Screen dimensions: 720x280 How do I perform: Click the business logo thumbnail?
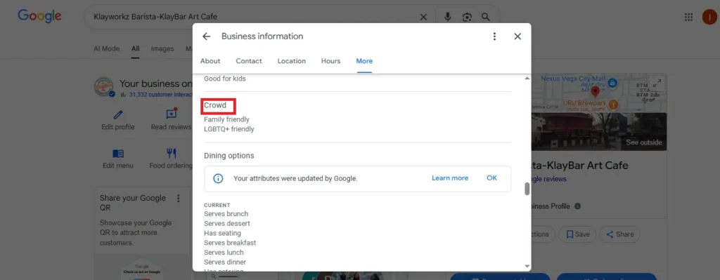pos(104,87)
